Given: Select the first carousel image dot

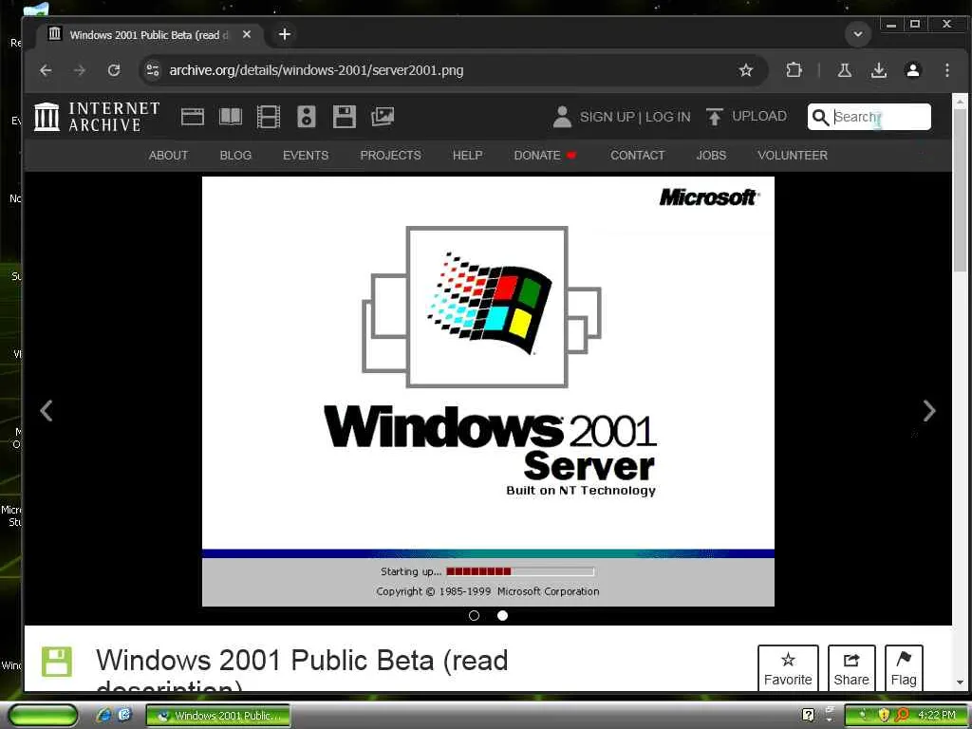Looking at the screenshot, I should pyautogui.click(x=475, y=615).
